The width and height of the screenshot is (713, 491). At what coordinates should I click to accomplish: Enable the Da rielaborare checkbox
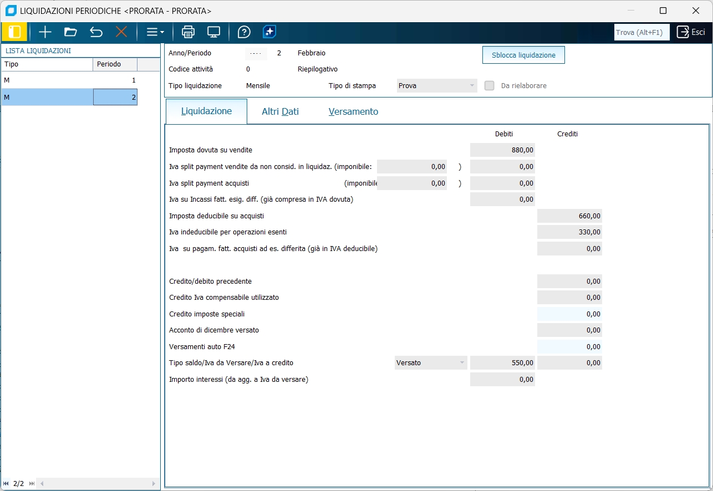coord(489,86)
